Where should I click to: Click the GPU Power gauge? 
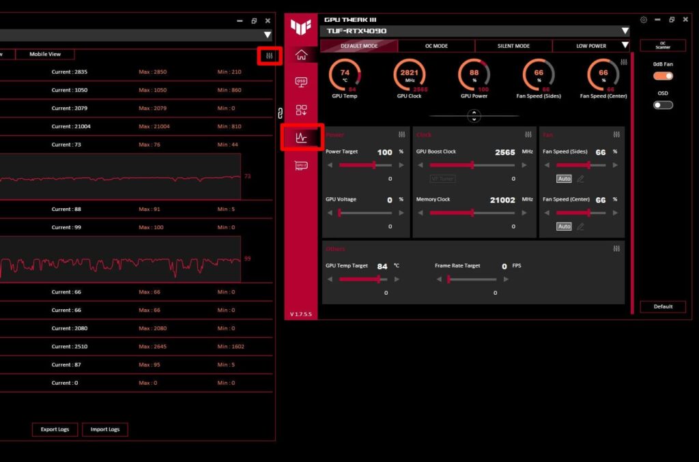pyautogui.click(x=474, y=75)
